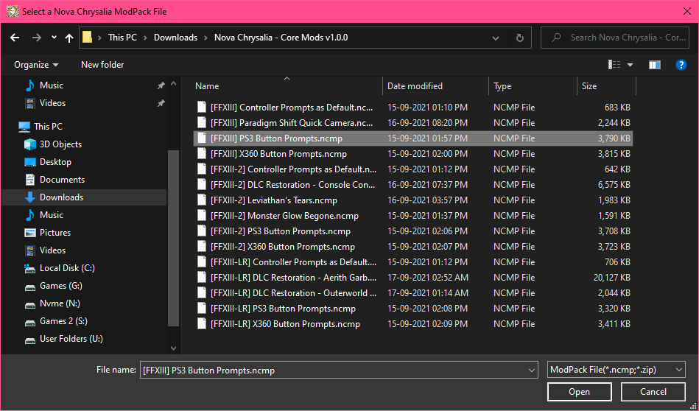This screenshot has width=699, height=411.
Task: Expand the File name history dropdown
Action: coord(531,370)
